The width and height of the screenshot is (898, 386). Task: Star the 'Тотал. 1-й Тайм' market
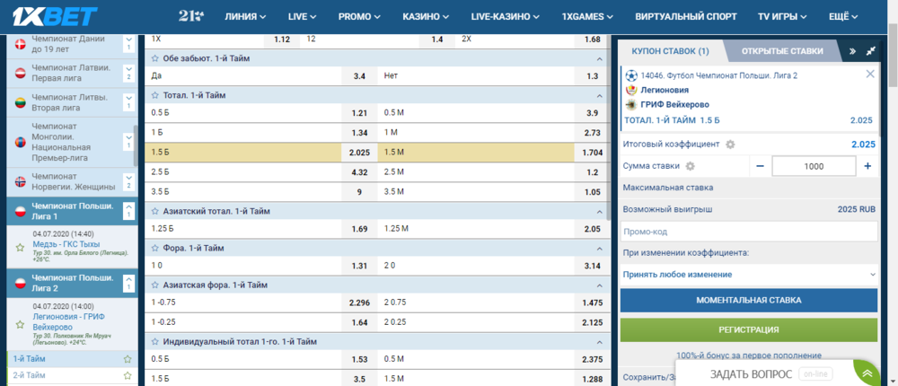[x=154, y=95]
